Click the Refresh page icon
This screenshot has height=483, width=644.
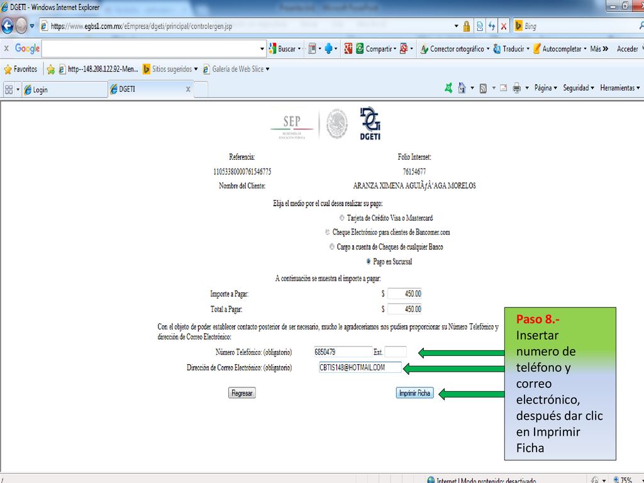point(492,26)
